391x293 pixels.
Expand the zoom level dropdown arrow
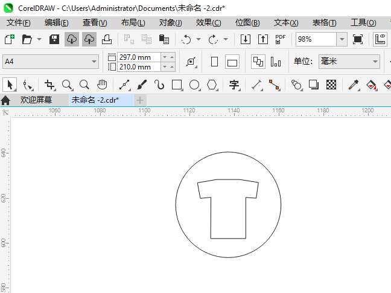coord(342,39)
